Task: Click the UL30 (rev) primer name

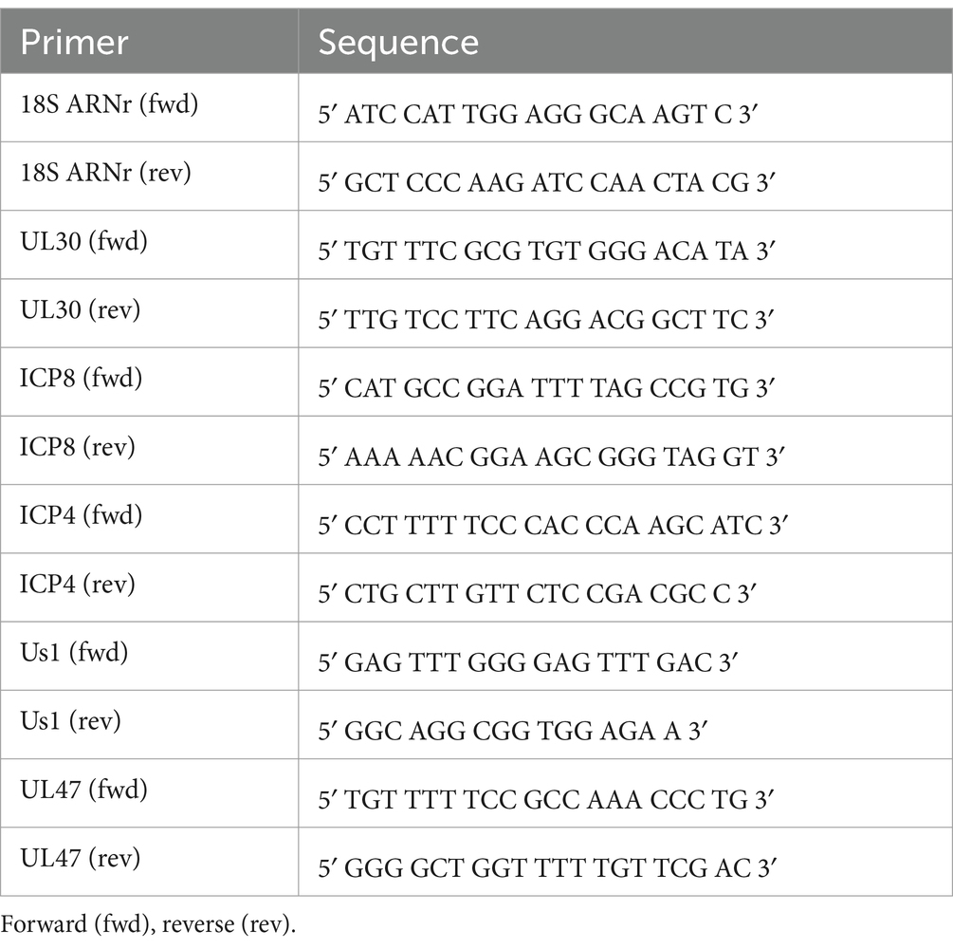Action: [x=81, y=309]
